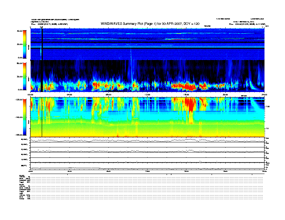Click the 00:00 label under the RAD1 spectrogram

[x=30, y=95]
